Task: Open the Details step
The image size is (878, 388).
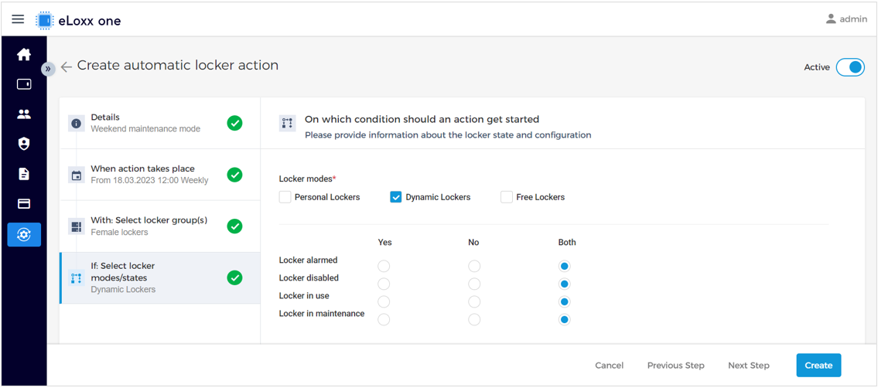Action: [159, 123]
